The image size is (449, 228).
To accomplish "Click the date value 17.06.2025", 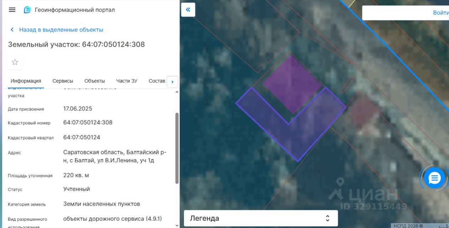I will click(x=78, y=109).
